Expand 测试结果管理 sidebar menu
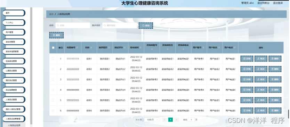 (x=14, y=90)
